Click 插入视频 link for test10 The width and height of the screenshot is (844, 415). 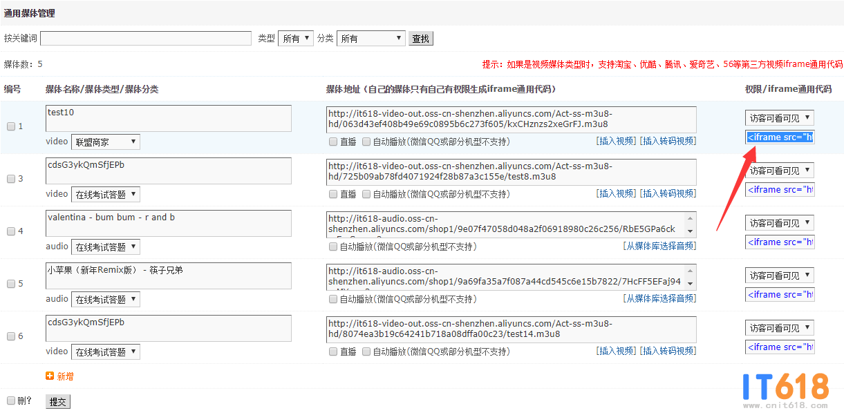click(x=615, y=142)
